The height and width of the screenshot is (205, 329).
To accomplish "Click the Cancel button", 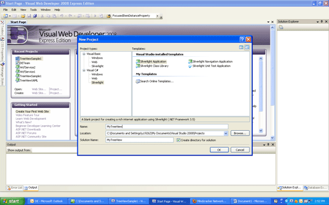I will coord(240,150).
